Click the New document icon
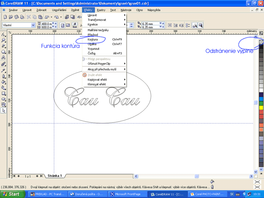 [x=5, y=17]
